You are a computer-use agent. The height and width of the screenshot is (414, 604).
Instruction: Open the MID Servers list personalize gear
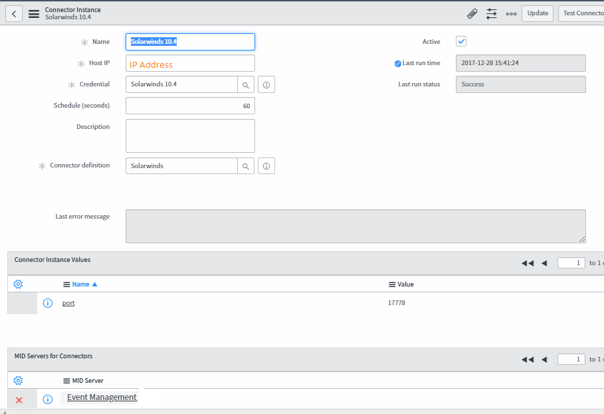tap(18, 380)
